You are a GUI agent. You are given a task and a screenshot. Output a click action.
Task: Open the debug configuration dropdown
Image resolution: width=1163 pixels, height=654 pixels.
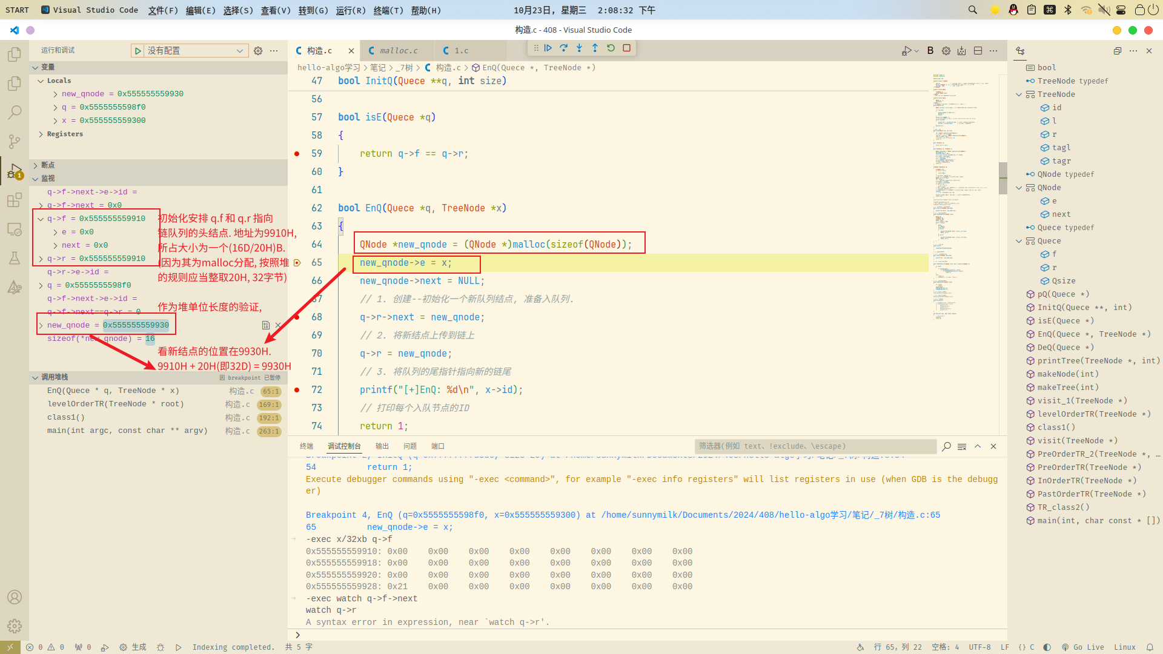tap(194, 51)
